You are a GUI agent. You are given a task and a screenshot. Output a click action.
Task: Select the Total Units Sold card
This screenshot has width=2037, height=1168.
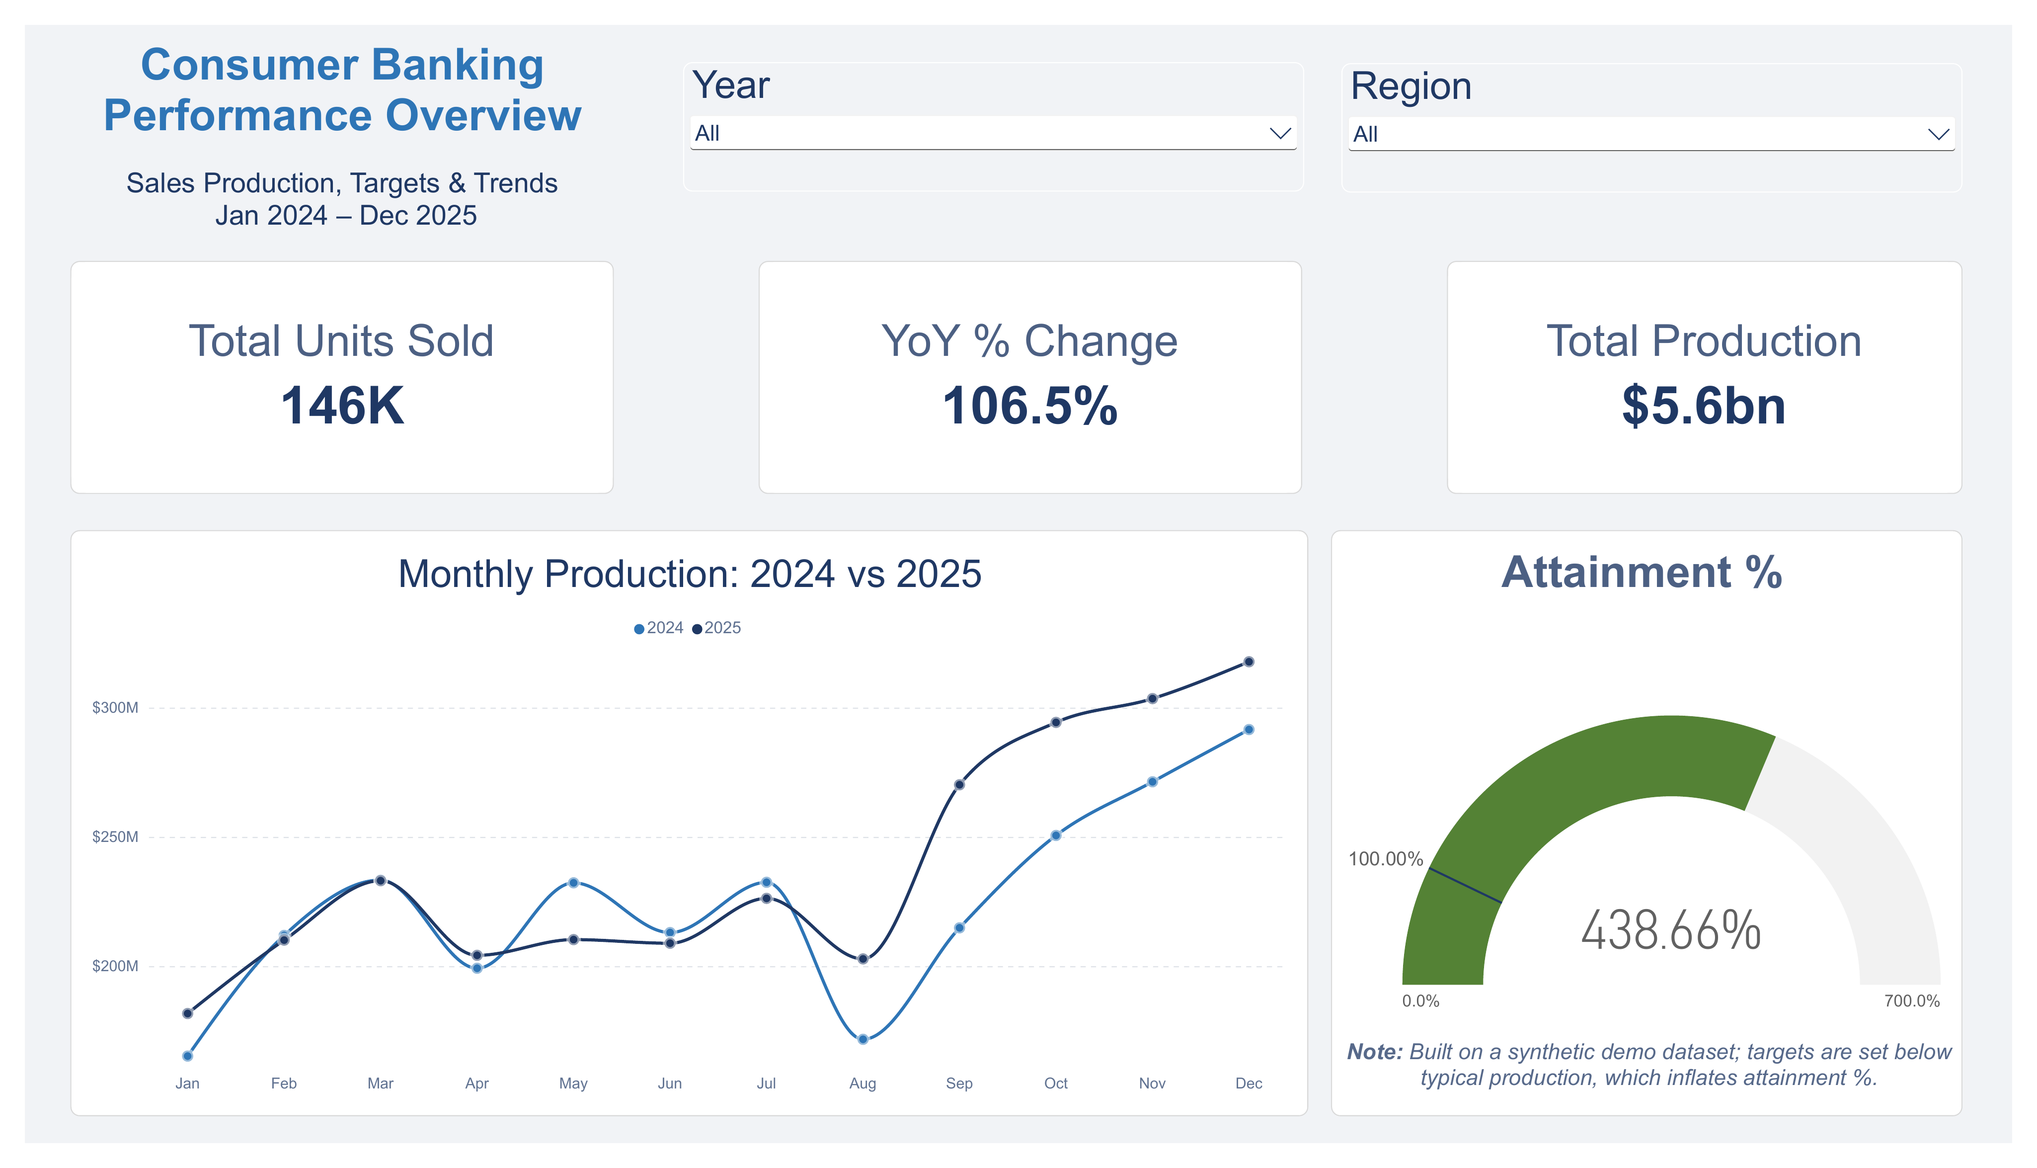coord(342,377)
